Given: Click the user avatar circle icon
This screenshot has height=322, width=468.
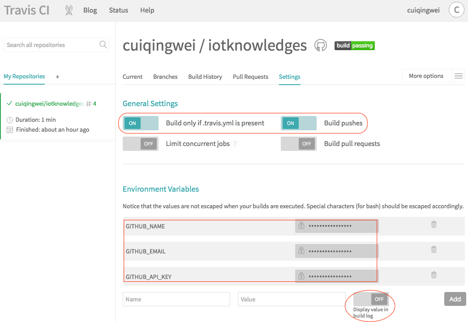Looking at the screenshot, I should pos(456,10).
